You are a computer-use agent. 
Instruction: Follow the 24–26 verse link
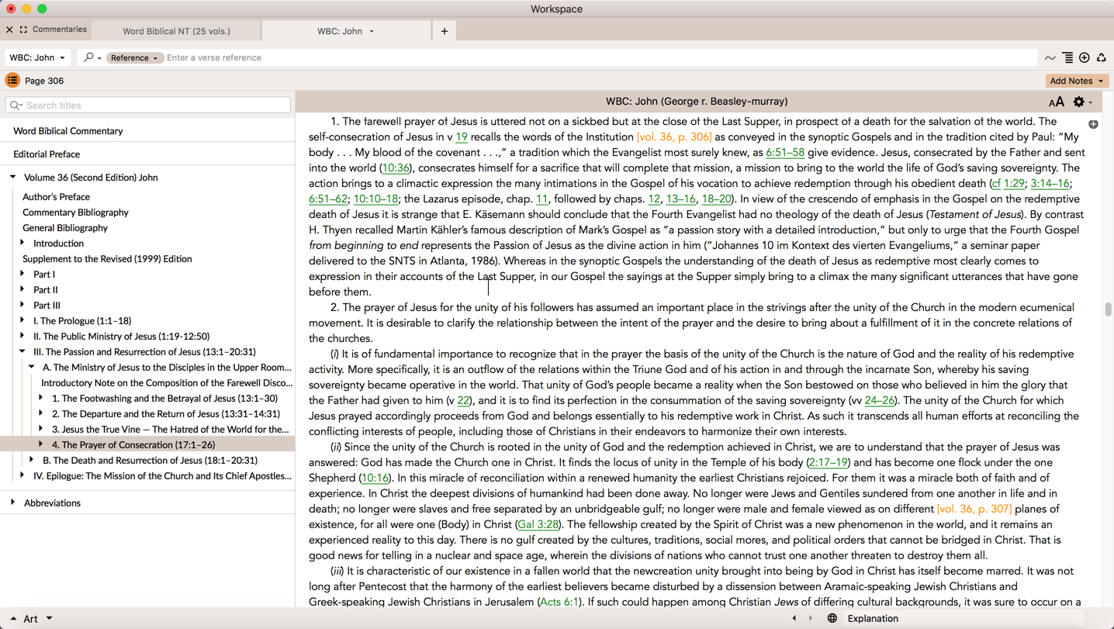879,401
